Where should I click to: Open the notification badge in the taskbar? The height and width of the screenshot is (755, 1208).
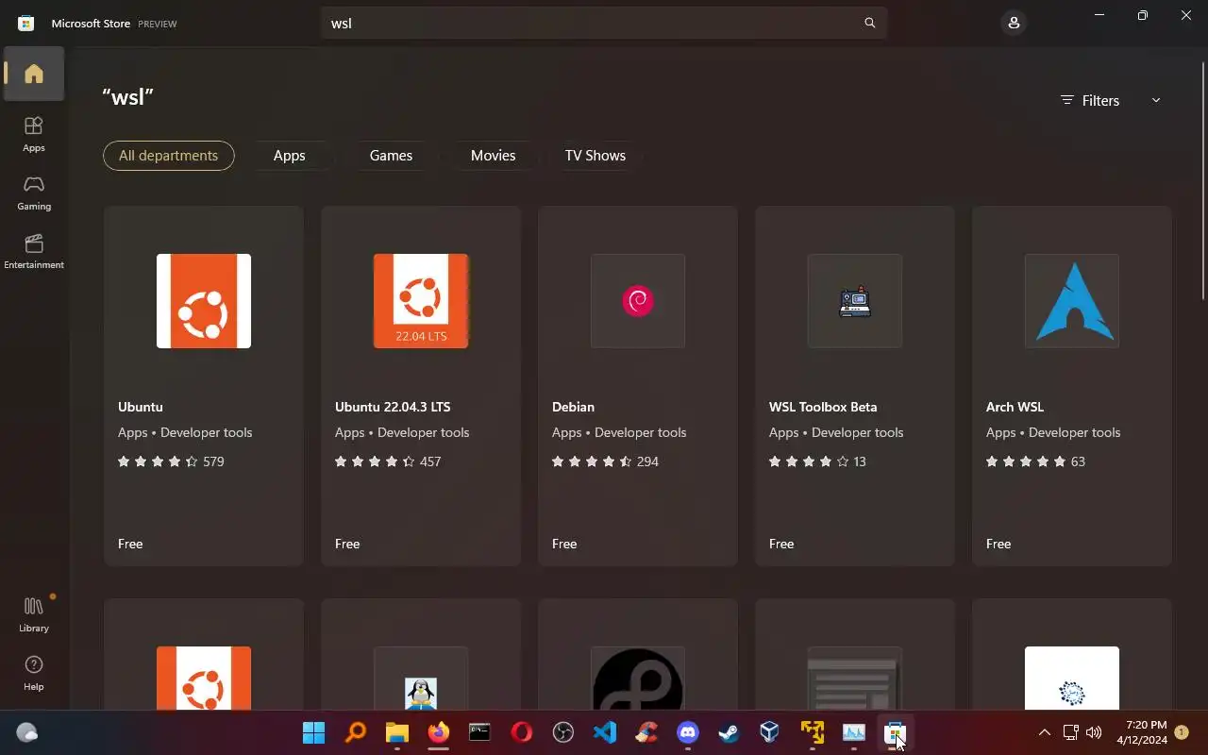(x=1182, y=732)
